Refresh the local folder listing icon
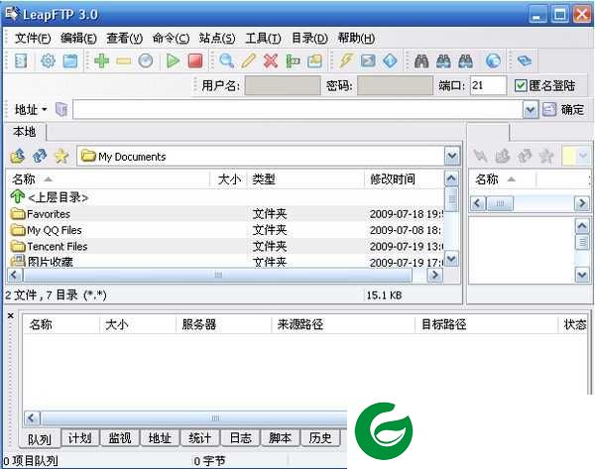Image resolution: width=595 pixels, height=469 pixels. (x=40, y=156)
